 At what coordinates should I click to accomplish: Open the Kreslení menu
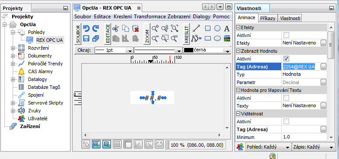pos(122,17)
